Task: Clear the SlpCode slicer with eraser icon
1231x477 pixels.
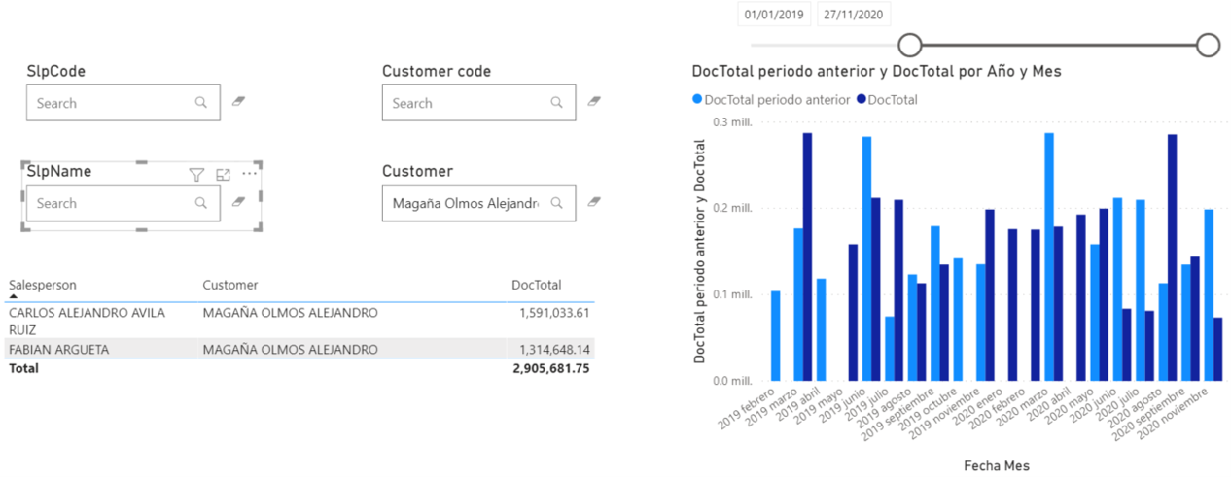Action: pyautogui.click(x=238, y=101)
